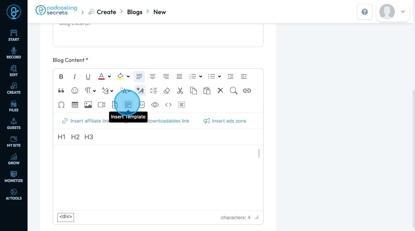Screen dimensions: 415x231
Task: Align text right
Action: (166, 76)
